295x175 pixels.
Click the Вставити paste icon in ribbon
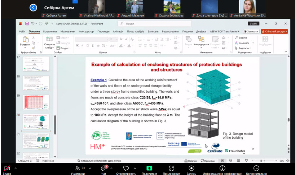click(x=25, y=39)
